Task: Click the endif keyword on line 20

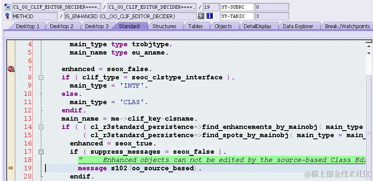Action: coord(80,177)
